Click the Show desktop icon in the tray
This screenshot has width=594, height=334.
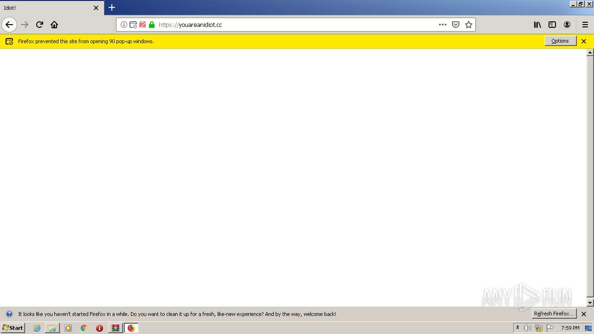(588, 328)
